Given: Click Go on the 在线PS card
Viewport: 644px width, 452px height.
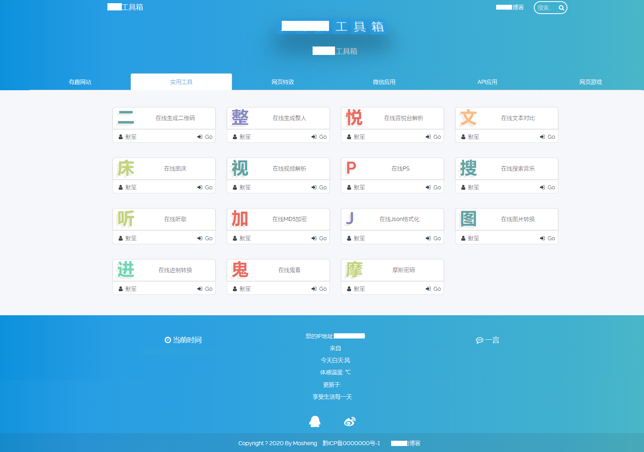Looking at the screenshot, I should tap(433, 187).
